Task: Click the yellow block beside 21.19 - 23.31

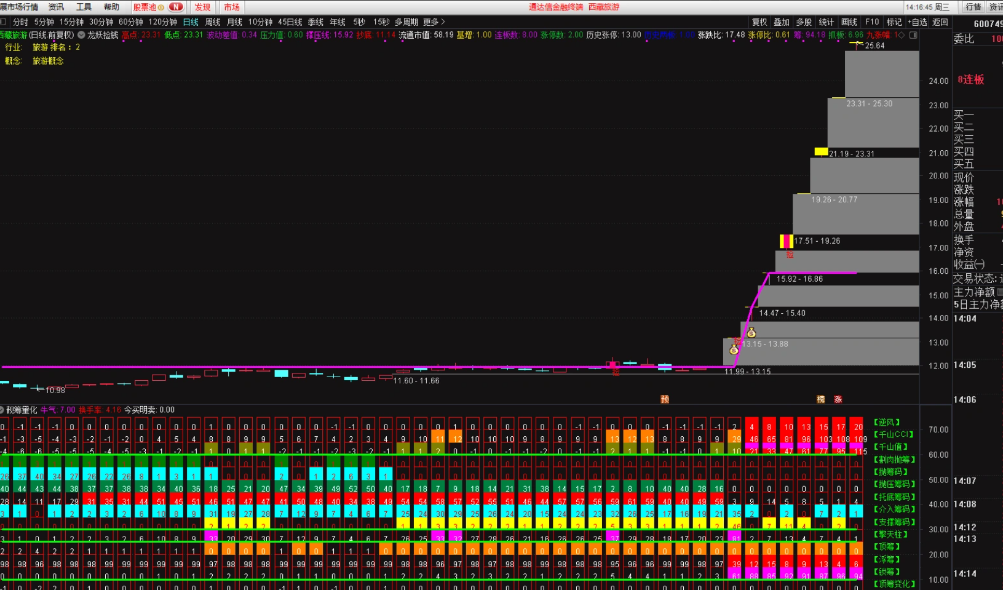Action: point(820,151)
